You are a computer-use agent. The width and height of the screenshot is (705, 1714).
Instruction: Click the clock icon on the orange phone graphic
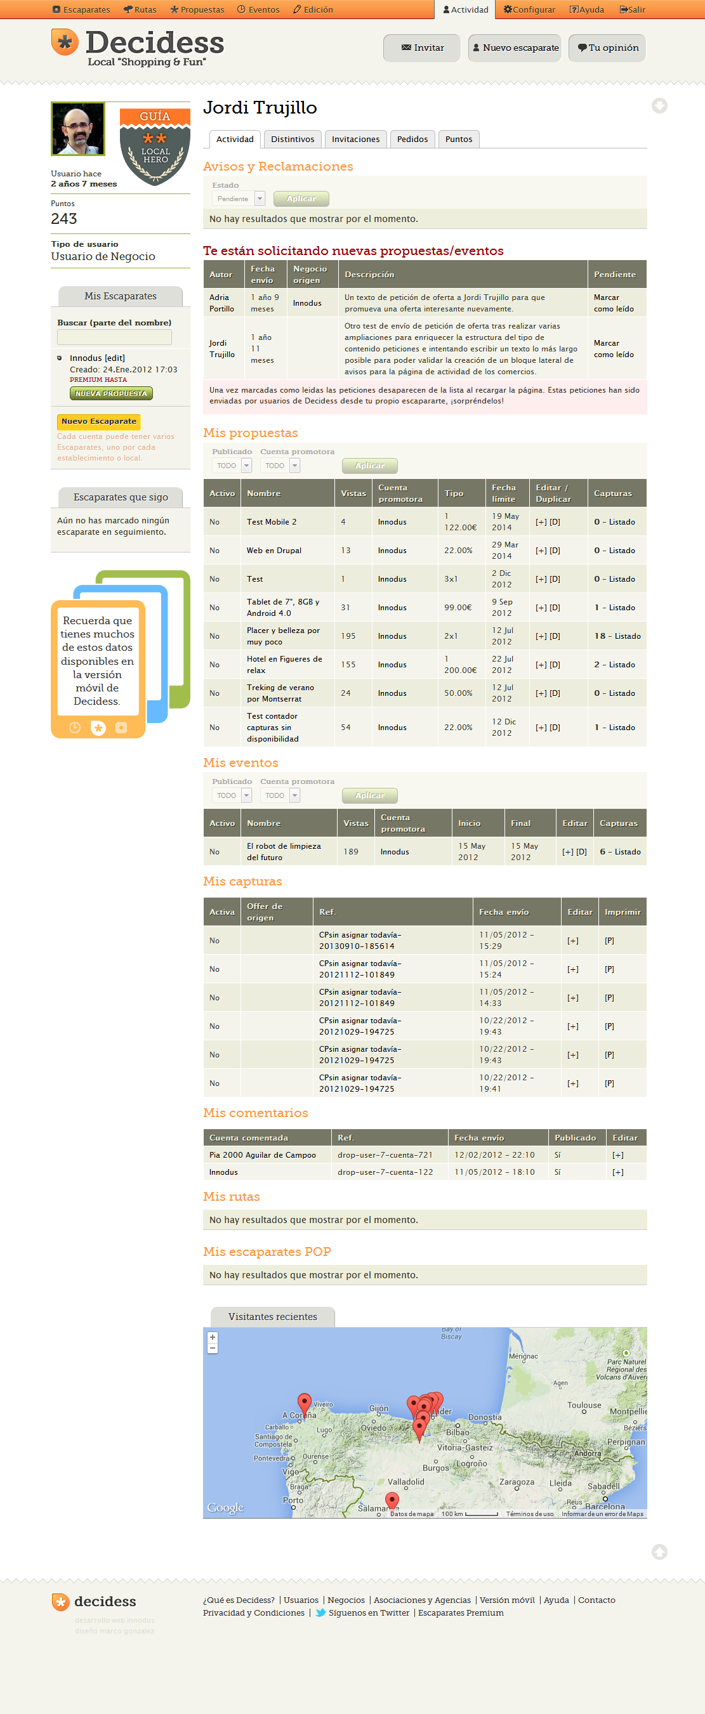click(x=74, y=727)
